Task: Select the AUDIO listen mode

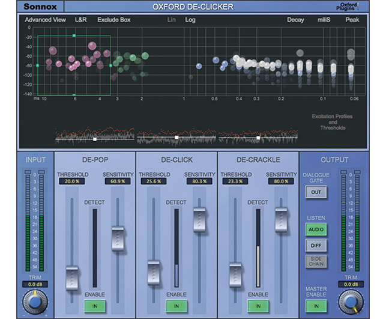Action: 316,229
